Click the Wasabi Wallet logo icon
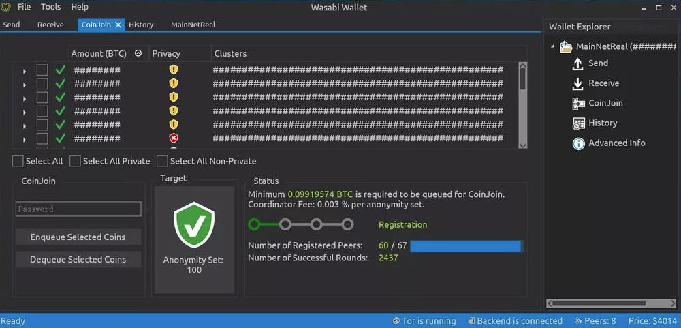 (5, 7)
